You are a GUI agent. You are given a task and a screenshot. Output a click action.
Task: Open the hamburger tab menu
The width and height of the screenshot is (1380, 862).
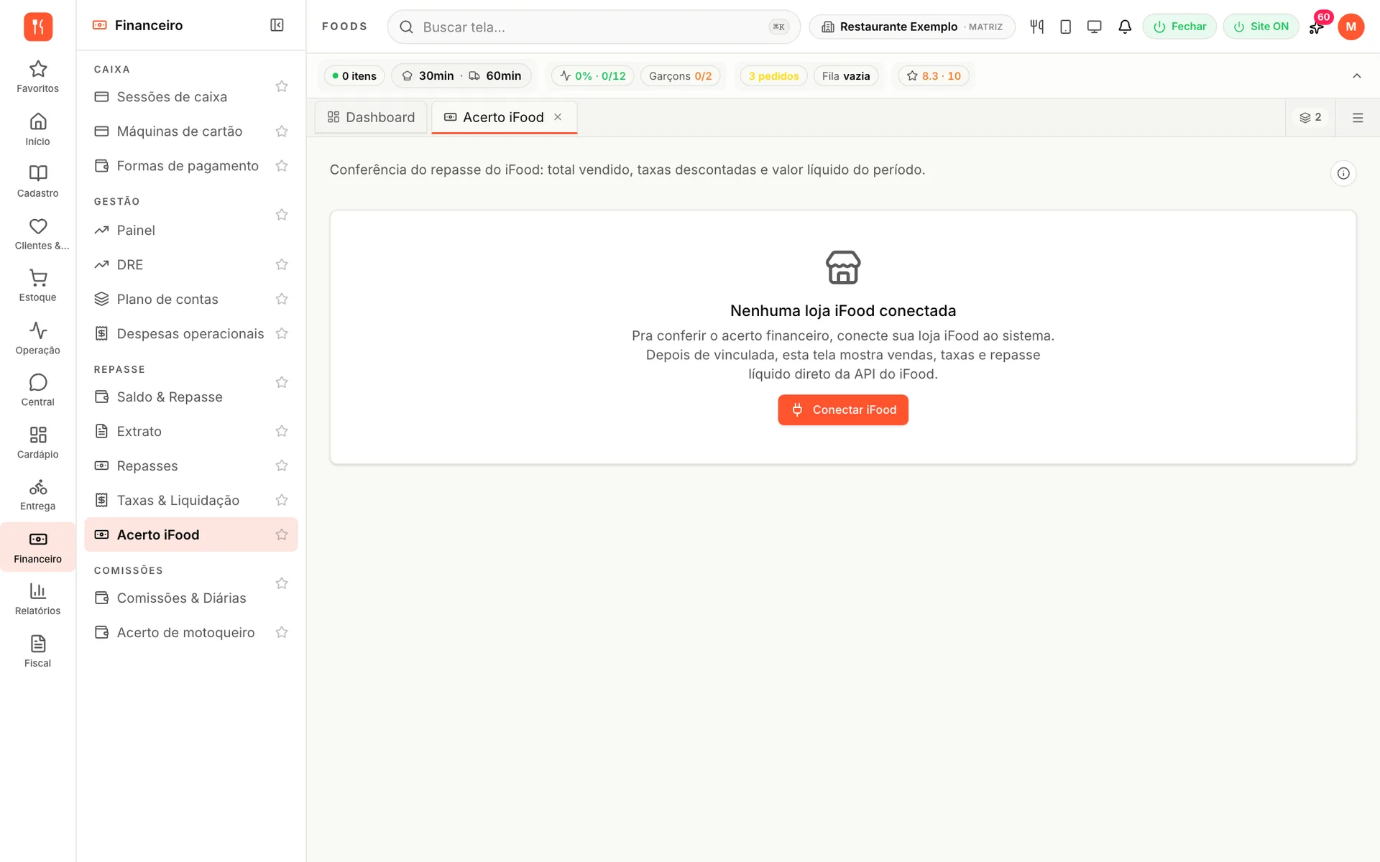1357,118
